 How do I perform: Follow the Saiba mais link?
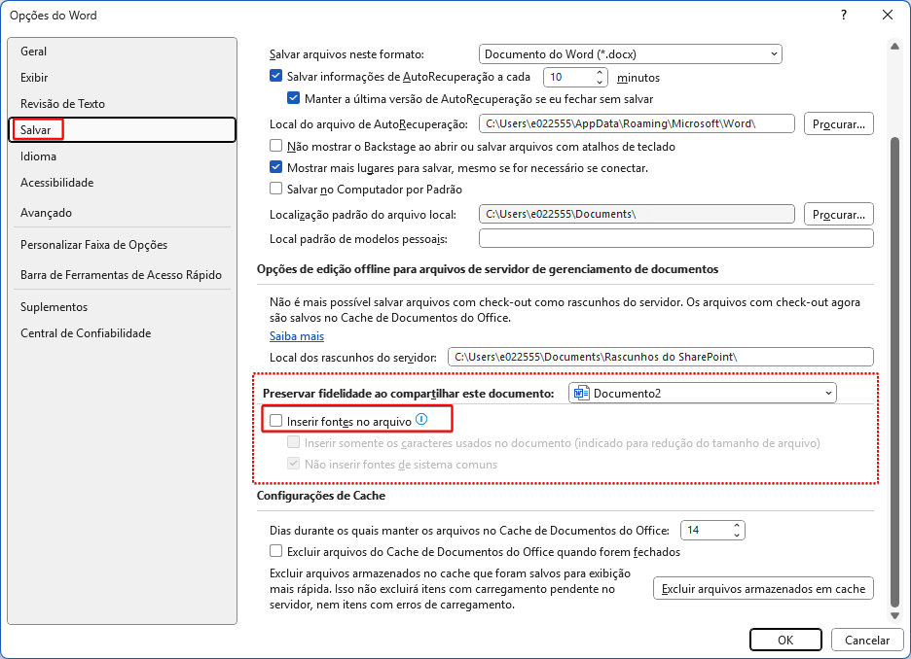tap(297, 336)
